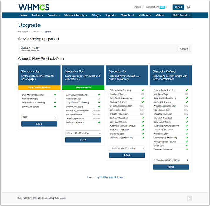Click the Your Current Product banner

pos(39,88)
